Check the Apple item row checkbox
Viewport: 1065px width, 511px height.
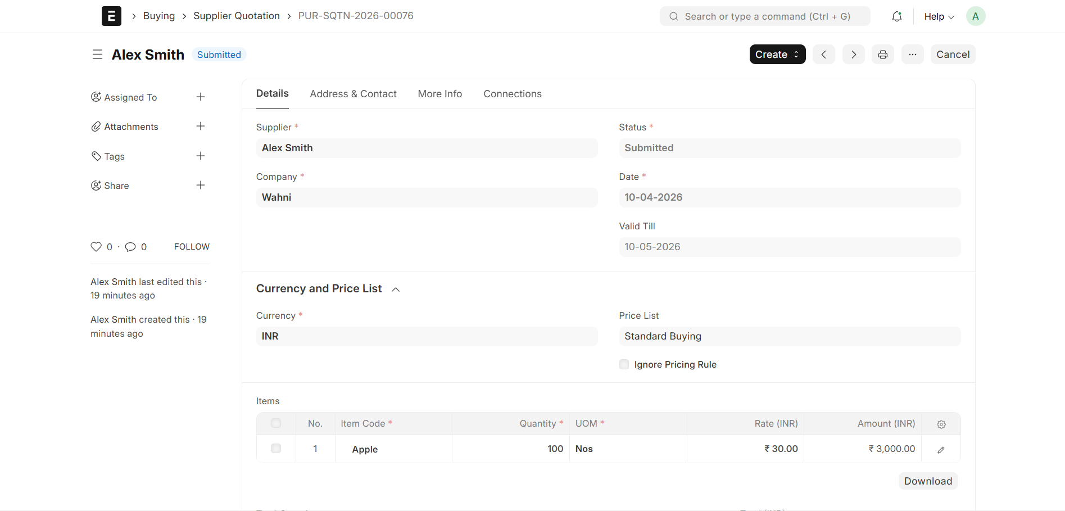[x=276, y=449]
